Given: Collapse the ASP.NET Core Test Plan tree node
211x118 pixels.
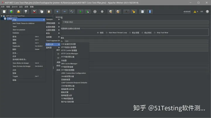Looking at the screenshot, I should click(2, 16).
